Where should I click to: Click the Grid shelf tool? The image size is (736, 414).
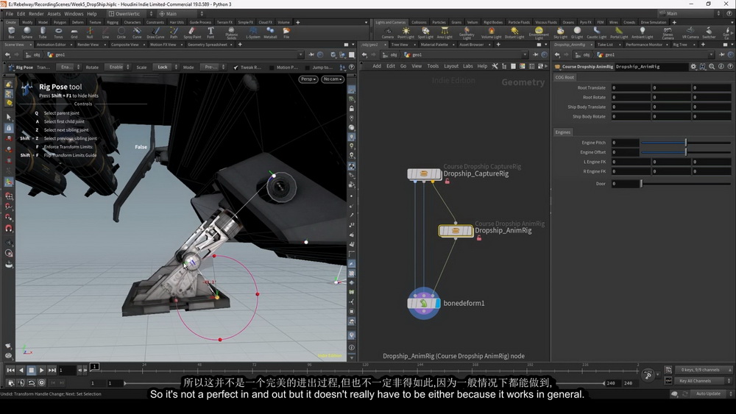click(74, 32)
